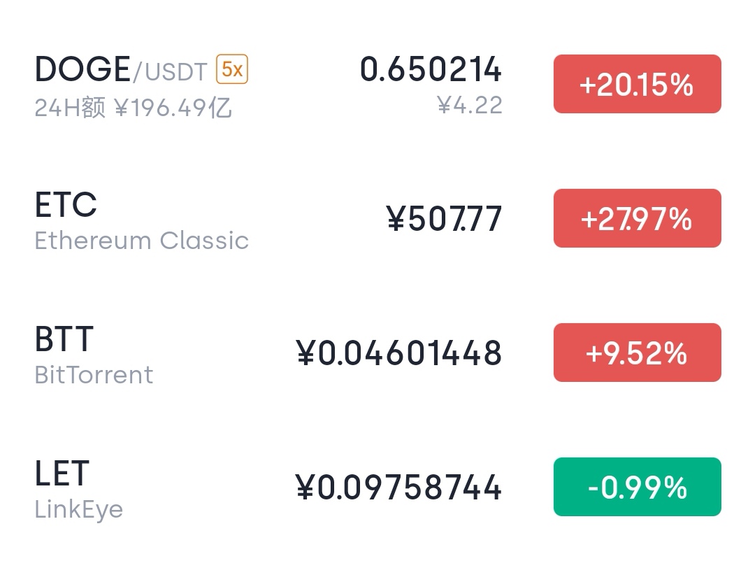Open the BTT coin row
The image size is (755, 561).
click(x=64, y=339)
